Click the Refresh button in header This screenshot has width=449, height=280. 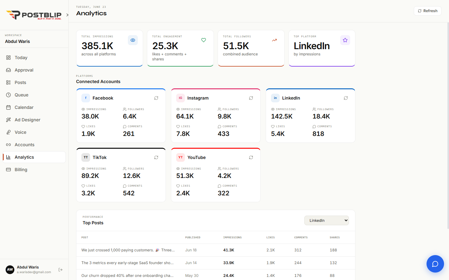tap(427, 11)
